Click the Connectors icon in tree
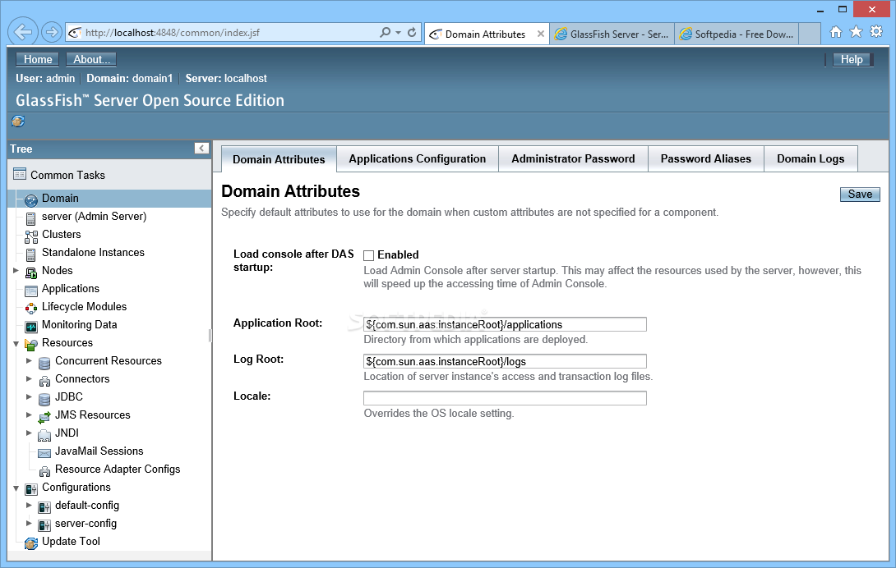Screen dimensions: 896x568 44,381
